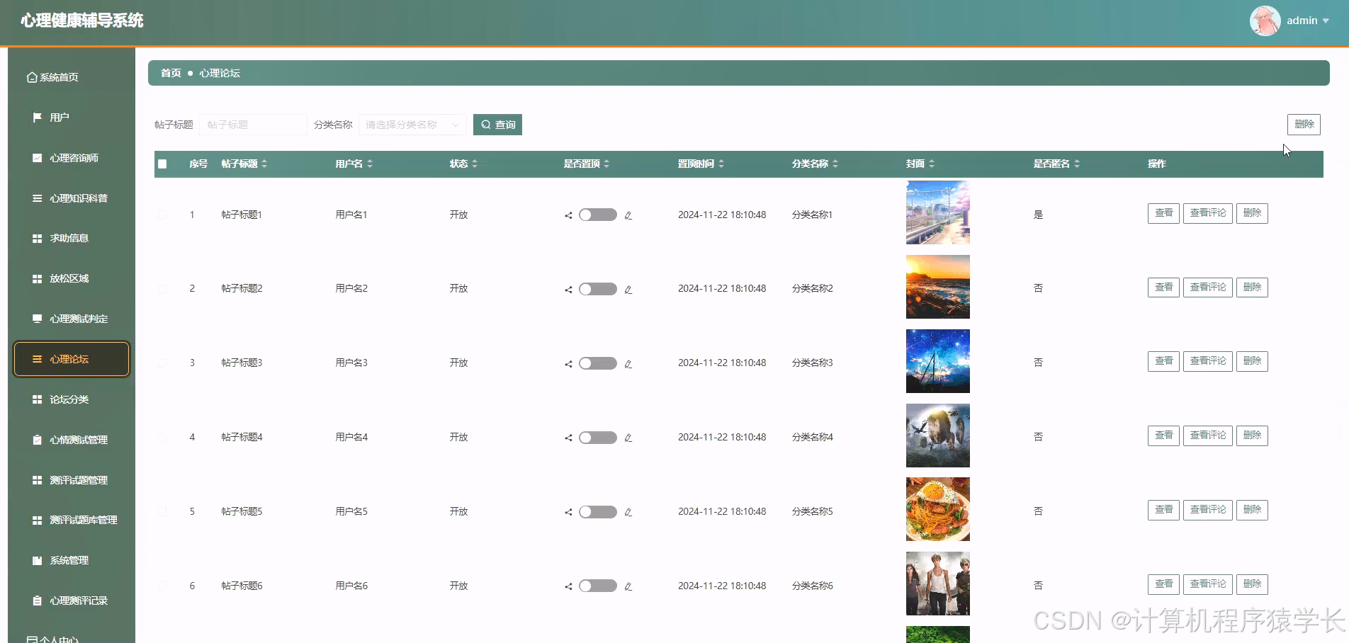Toggle the 是否置顶 switch for 帖子标题4

pos(598,438)
